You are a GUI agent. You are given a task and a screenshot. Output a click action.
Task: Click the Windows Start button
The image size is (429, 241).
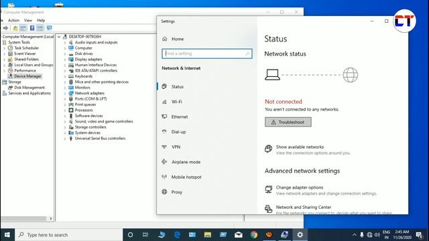click(7, 235)
